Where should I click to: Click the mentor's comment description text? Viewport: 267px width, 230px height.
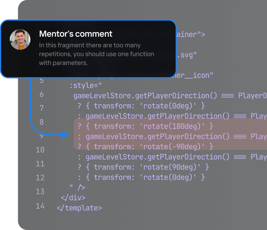pos(96,54)
